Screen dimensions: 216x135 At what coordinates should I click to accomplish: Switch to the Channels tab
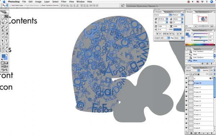pyautogui.click(x=196, y=68)
